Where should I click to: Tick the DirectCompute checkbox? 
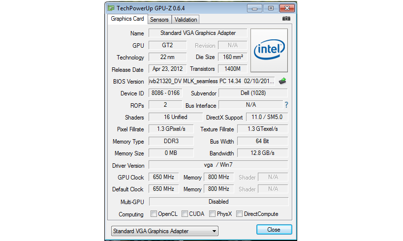(240, 214)
